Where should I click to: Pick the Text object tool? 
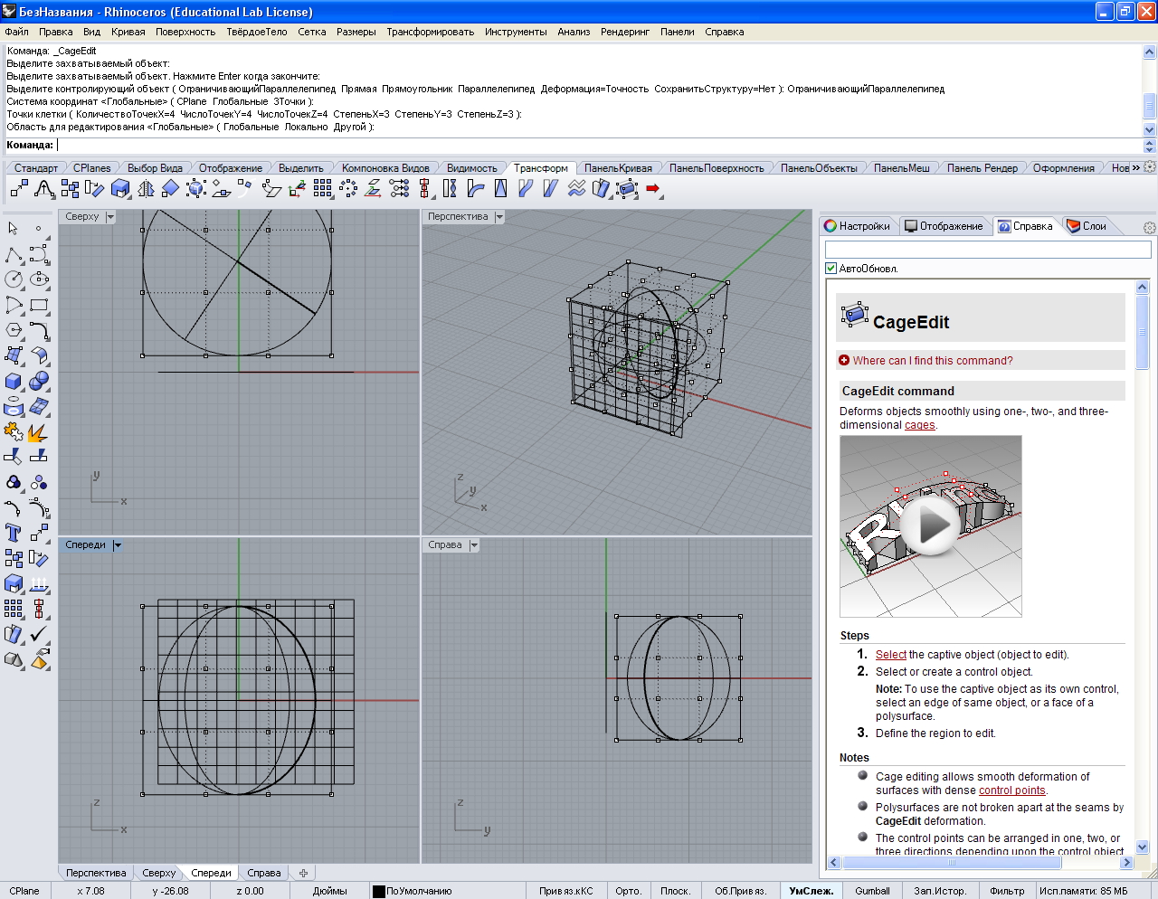coord(14,533)
